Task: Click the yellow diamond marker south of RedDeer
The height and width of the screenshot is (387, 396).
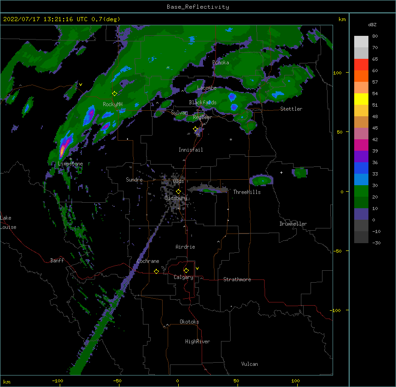Action: pyautogui.click(x=195, y=129)
